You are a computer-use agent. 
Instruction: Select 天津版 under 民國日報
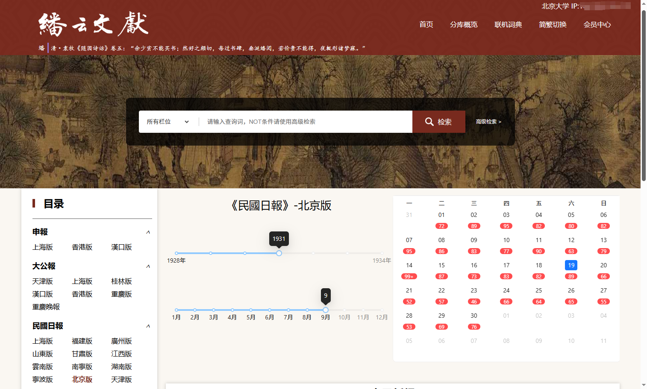(121, 380)
